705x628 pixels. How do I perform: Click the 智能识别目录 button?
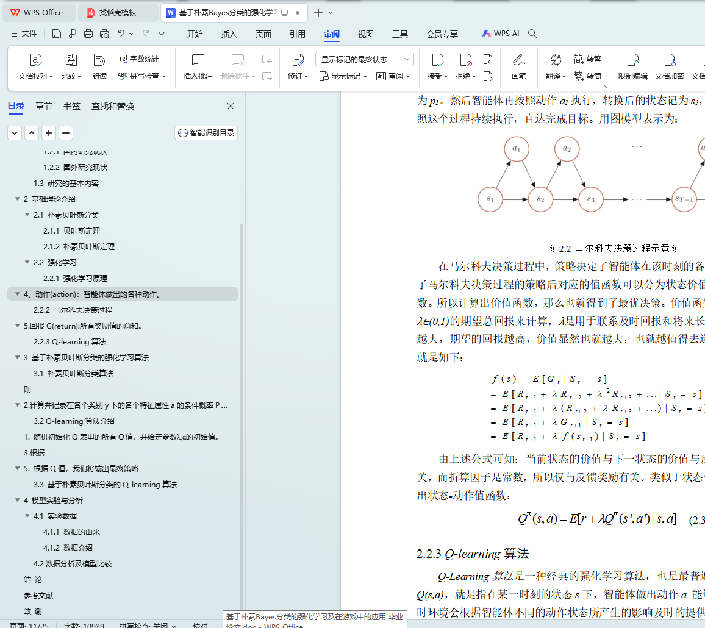206,133
